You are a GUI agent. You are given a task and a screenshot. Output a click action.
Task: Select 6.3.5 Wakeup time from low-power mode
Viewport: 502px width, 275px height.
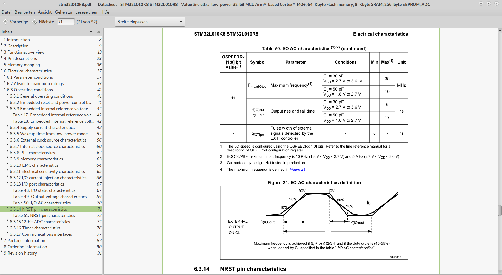[51, 134]
